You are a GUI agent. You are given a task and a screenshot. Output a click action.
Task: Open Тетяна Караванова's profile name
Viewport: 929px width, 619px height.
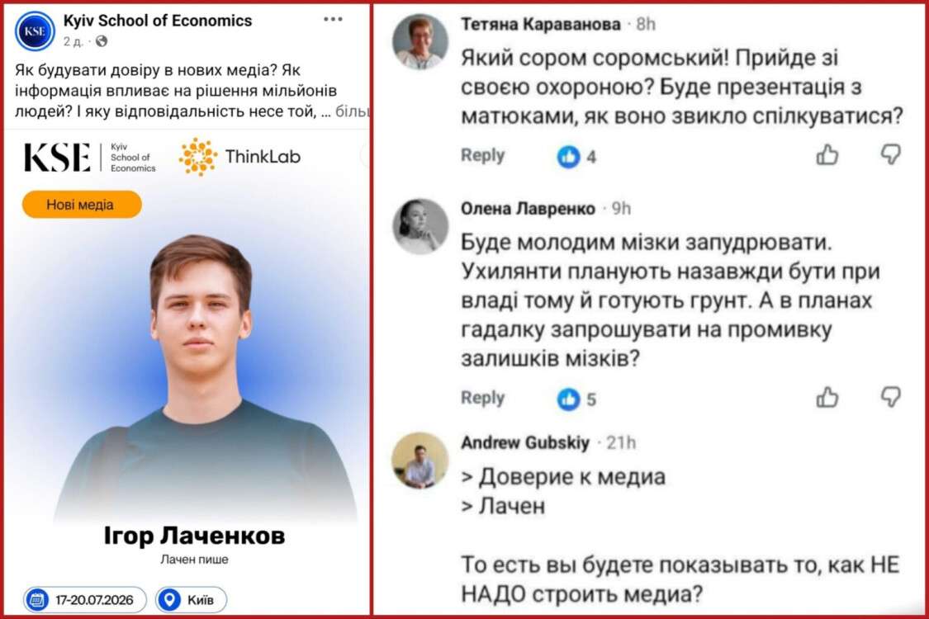click(540, 24)
